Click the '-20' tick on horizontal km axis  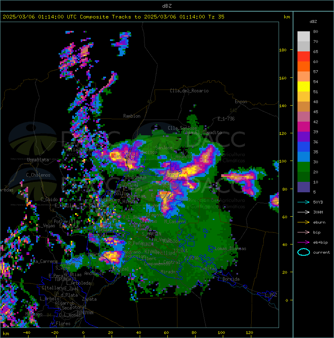coord(55,333)
